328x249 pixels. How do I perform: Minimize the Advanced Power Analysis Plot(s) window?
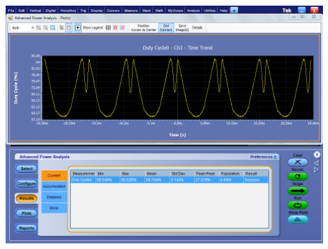pyautogui.click(x=294, y=17)
